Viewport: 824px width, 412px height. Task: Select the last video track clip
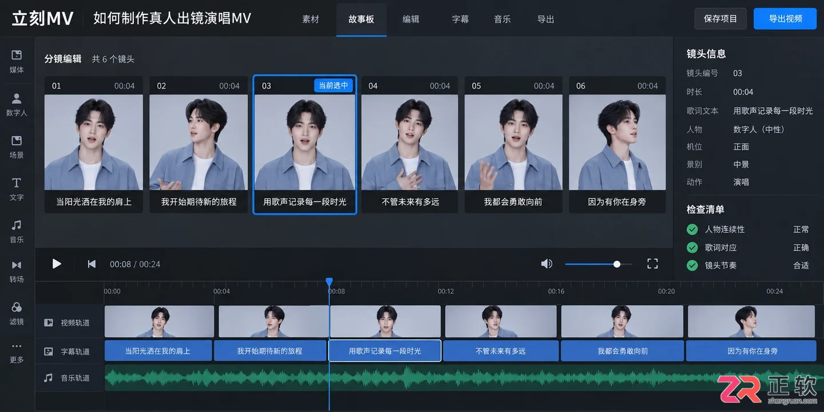[751, 321]
